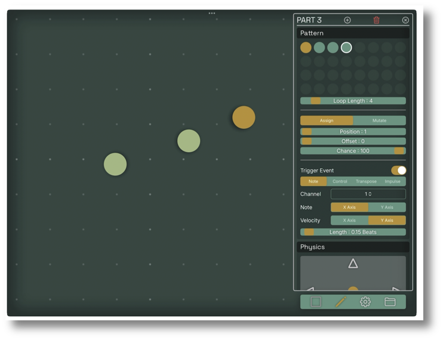Select the second pattern step circle
This screenshot has width=443, height=340.
click(319, 47)
